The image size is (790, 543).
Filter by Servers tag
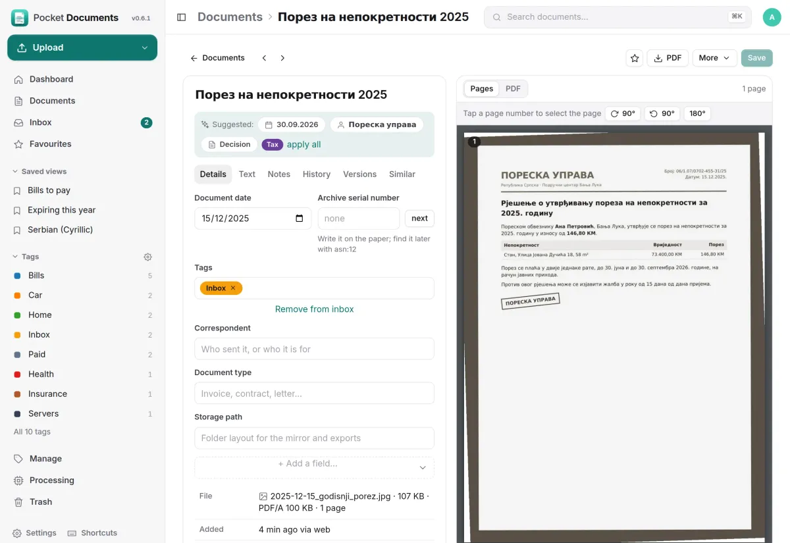tap(82, 414)
